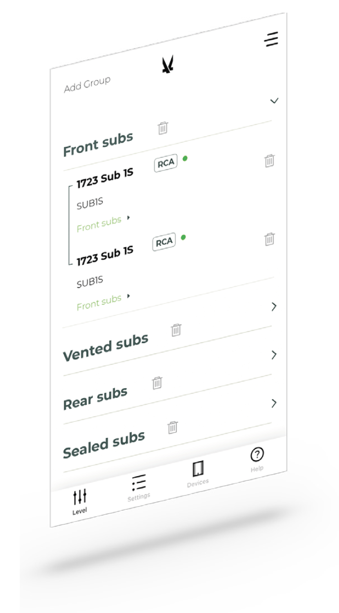
Task: Delete the Sealed subs group
Action: (x=173, y=428)
